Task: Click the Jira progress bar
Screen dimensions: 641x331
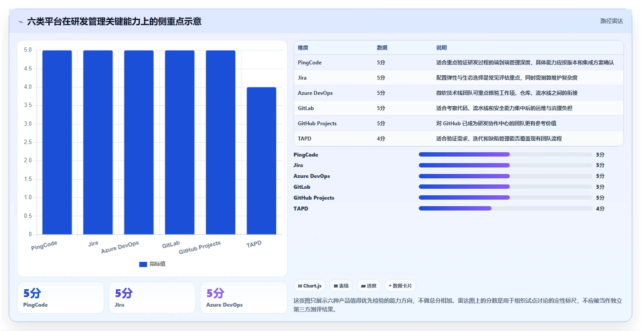Action: [505, 165]
